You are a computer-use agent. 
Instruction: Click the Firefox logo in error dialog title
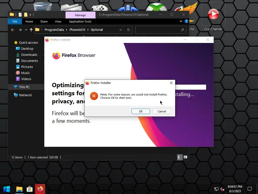coord(87,83)
